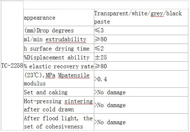Click the underlined word Mpatensile
190x132 pixels.
pos(74,75)
